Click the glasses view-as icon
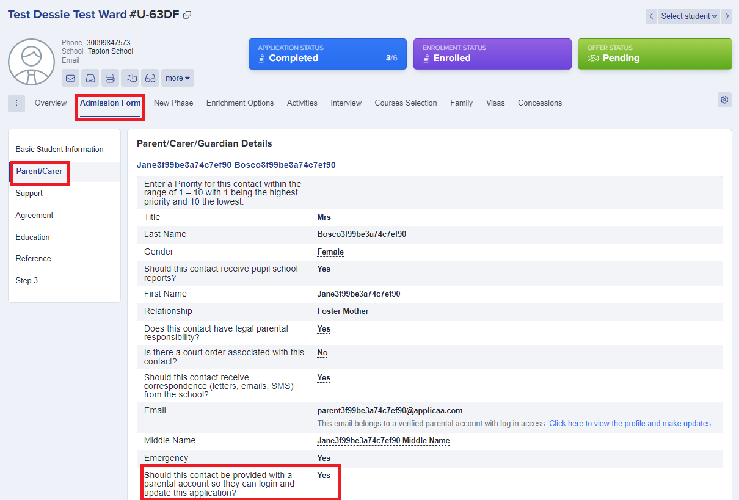 pyautogui.click(x=150, y=78)
